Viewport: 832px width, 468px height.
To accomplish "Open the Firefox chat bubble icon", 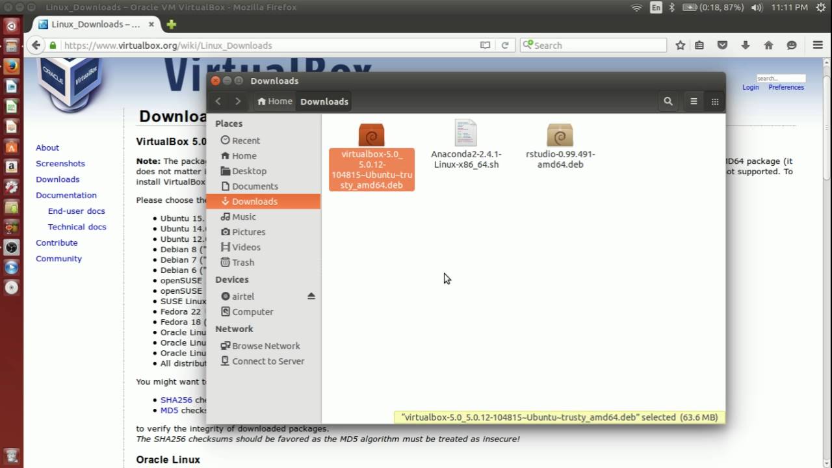I will coord(791,45).
